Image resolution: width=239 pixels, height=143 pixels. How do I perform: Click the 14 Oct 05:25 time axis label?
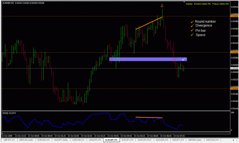[x=140, y=136]
